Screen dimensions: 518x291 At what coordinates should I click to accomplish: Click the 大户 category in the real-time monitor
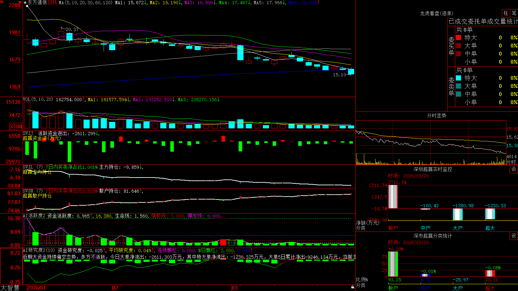click(x=458, y=228)
